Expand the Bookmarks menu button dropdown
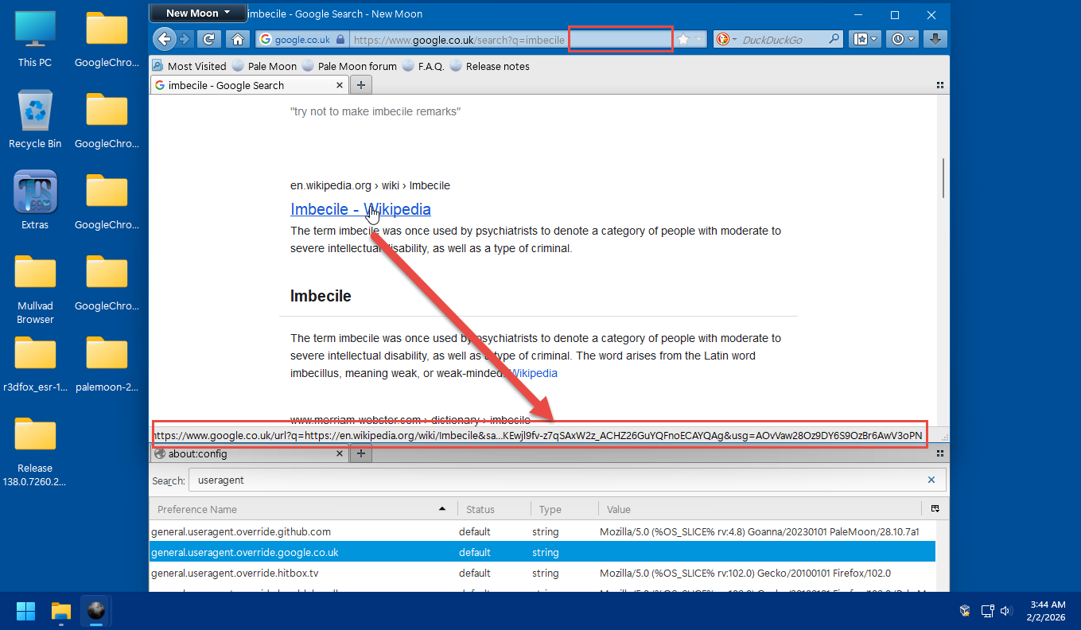This screenshot has width=1081, height=630. [x=874, y=39]
